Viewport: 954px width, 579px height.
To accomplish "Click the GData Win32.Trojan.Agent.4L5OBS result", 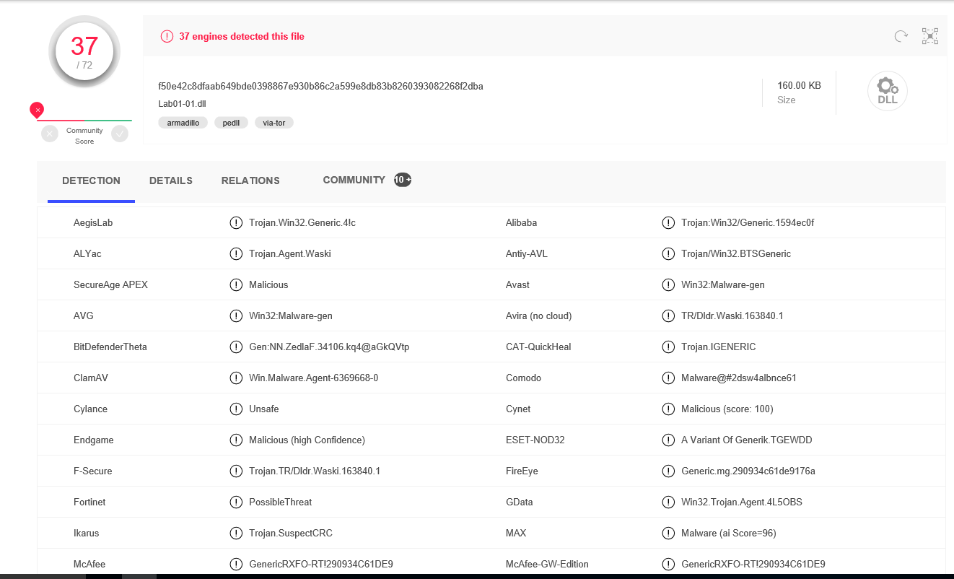I will pyautogui.click(x=742, y=502).
